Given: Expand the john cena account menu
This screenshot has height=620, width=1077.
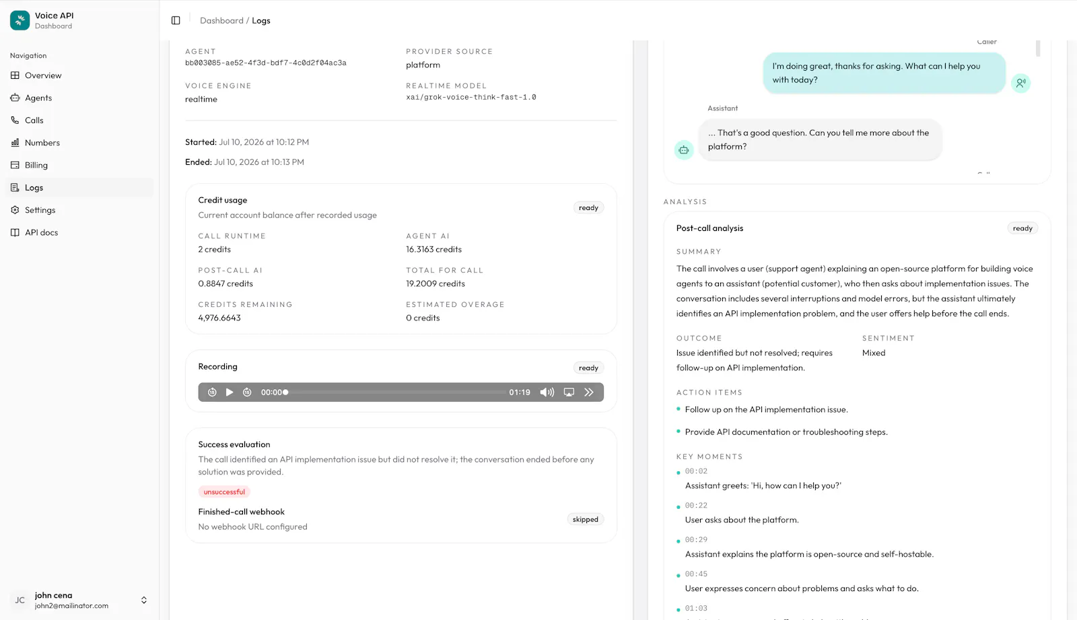Looking at the screenshot, I should pos(79,600).
